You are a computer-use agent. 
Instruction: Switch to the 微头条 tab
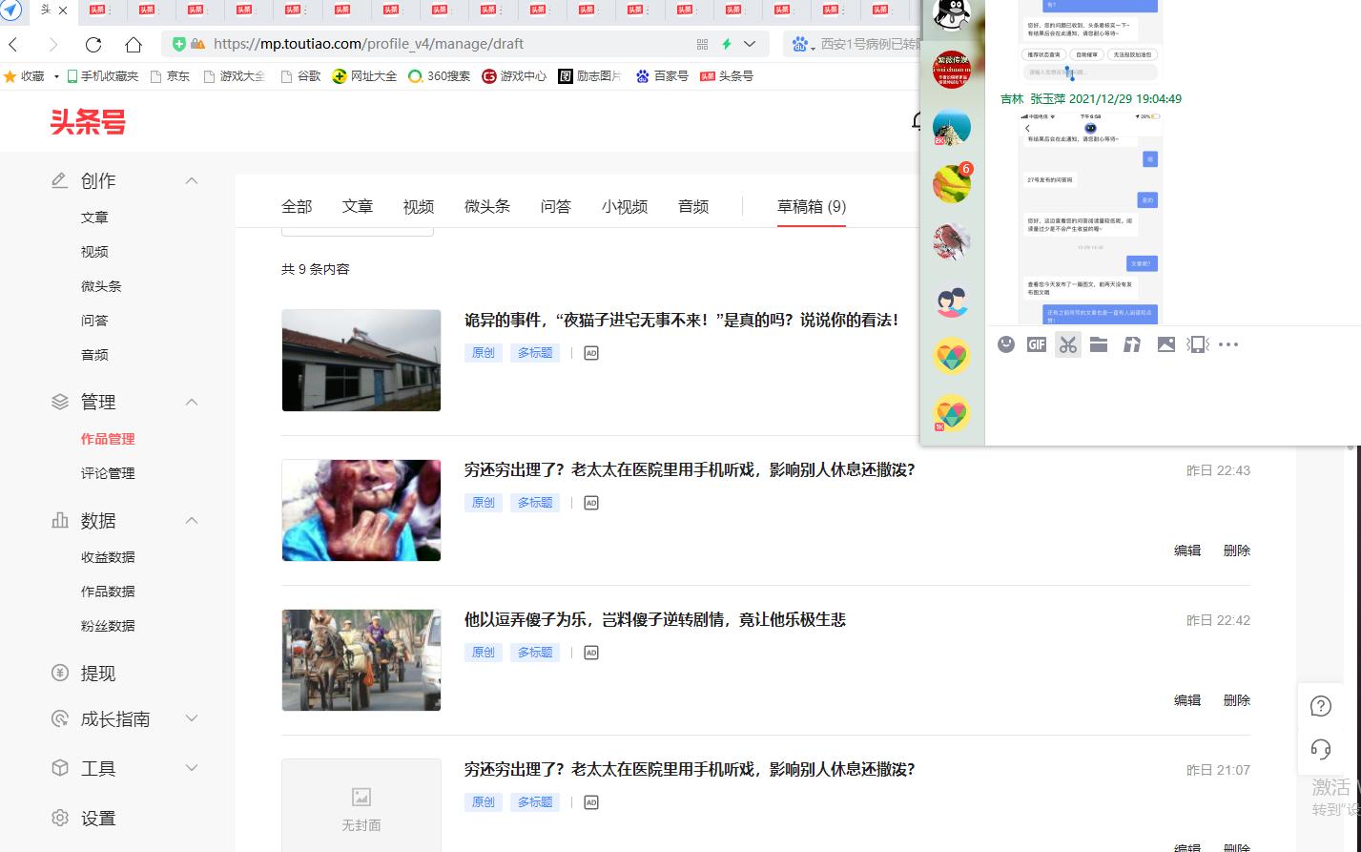(x=487, y=205)
